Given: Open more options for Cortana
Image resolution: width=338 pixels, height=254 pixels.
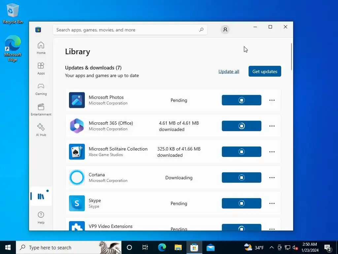Looking at the screenshot, I should (x=272, y=178).
